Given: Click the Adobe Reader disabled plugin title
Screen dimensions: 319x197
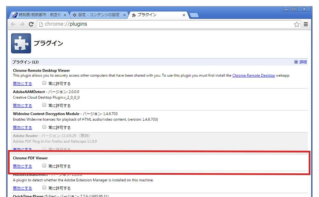Looking at the screenshot, I should click(x=25, y=136).
